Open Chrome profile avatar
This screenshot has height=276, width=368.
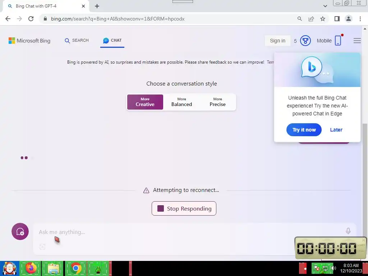349,19
